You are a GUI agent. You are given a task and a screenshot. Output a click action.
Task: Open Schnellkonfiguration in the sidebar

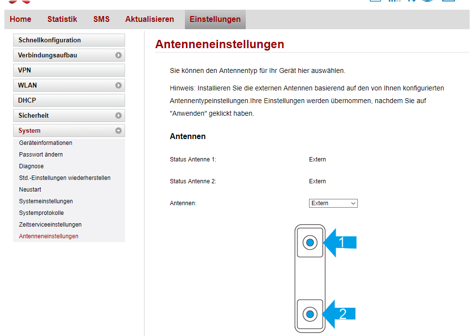pos(50,40)
